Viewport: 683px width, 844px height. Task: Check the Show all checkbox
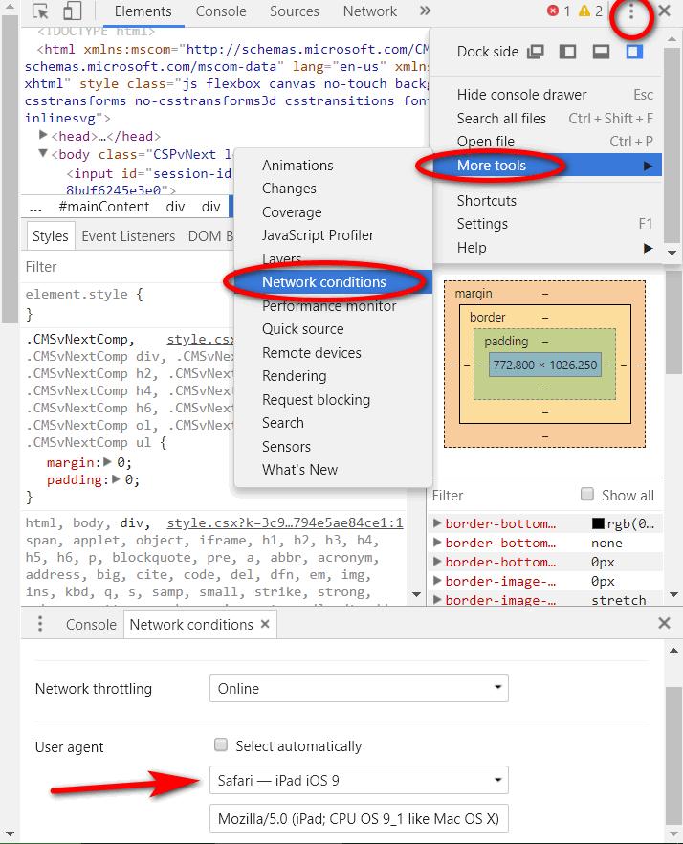(x=587, y=494)
